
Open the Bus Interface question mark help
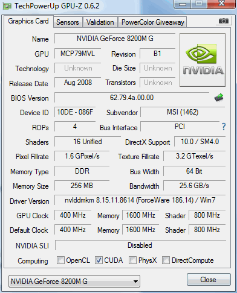click(x=224, y=127)
